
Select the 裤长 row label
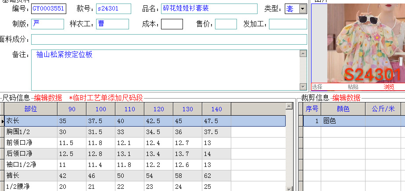(x=31, y=176)
